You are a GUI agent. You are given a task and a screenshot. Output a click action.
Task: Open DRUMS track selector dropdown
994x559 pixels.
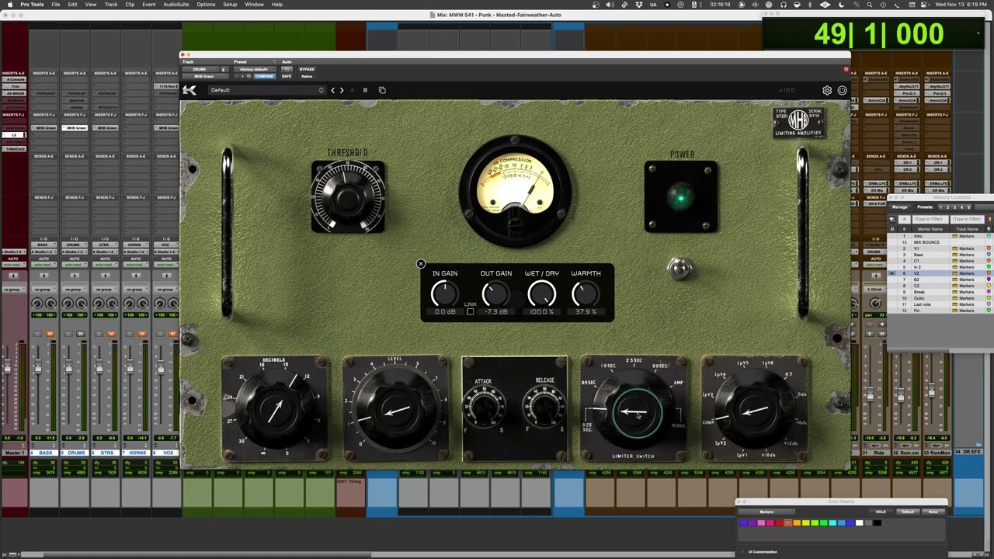click(x=200, y=69)
